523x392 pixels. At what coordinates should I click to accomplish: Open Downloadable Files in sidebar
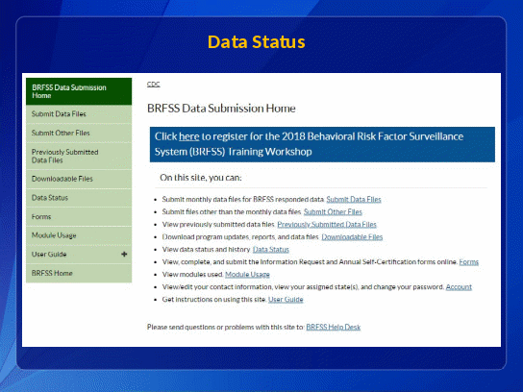pos(79,179)
